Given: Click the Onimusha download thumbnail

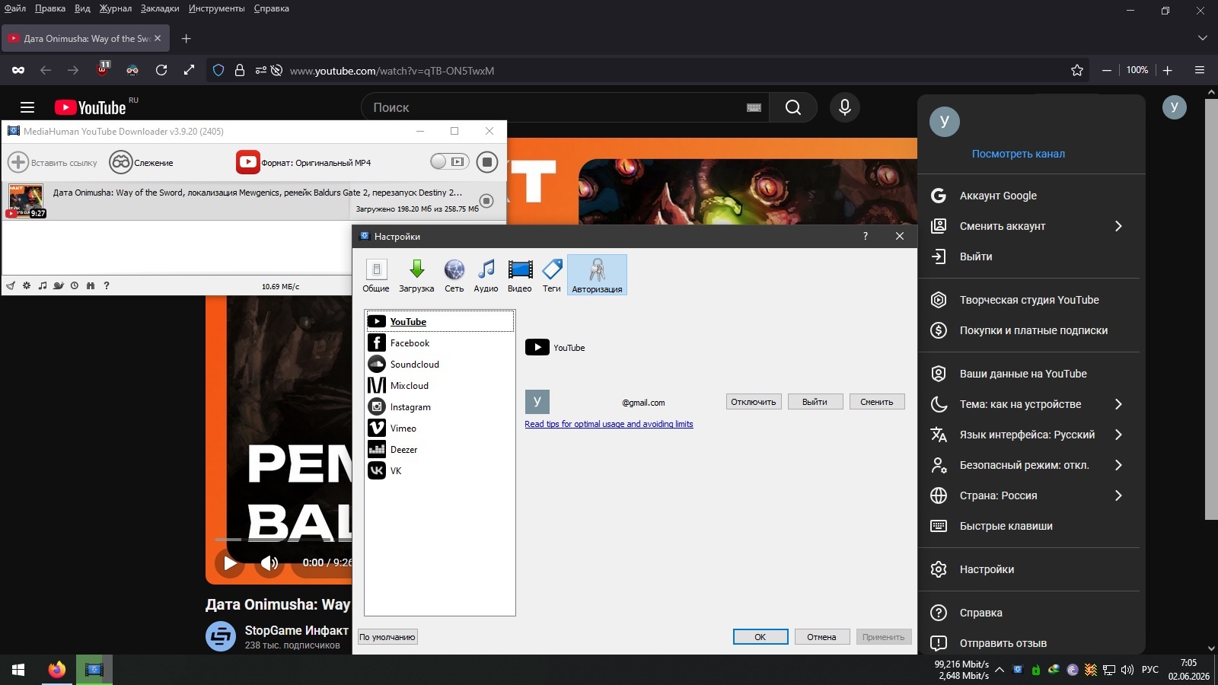Looking at the screenshot, I should (26, 202).
